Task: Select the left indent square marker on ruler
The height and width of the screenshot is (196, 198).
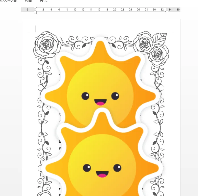Action: pos(35,13)
